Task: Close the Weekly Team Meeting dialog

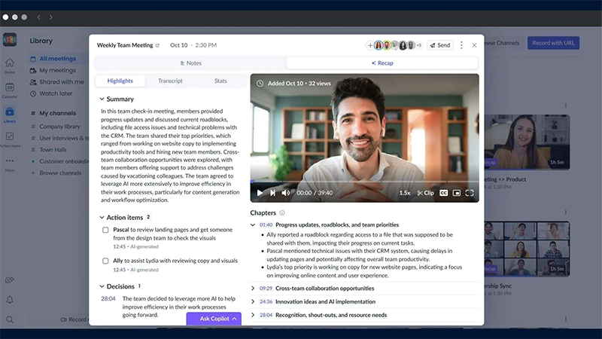Action: 474,45
